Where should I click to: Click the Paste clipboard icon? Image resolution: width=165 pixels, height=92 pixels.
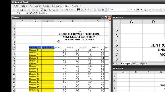point(57,10)
